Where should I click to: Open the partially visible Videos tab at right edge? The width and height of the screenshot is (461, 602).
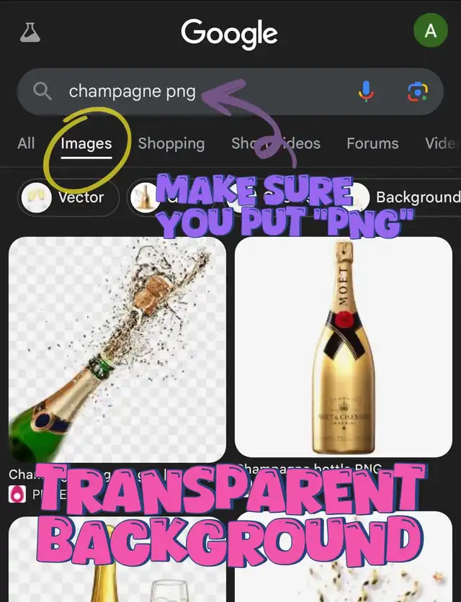pyautogui.click(x=442, y=143)
